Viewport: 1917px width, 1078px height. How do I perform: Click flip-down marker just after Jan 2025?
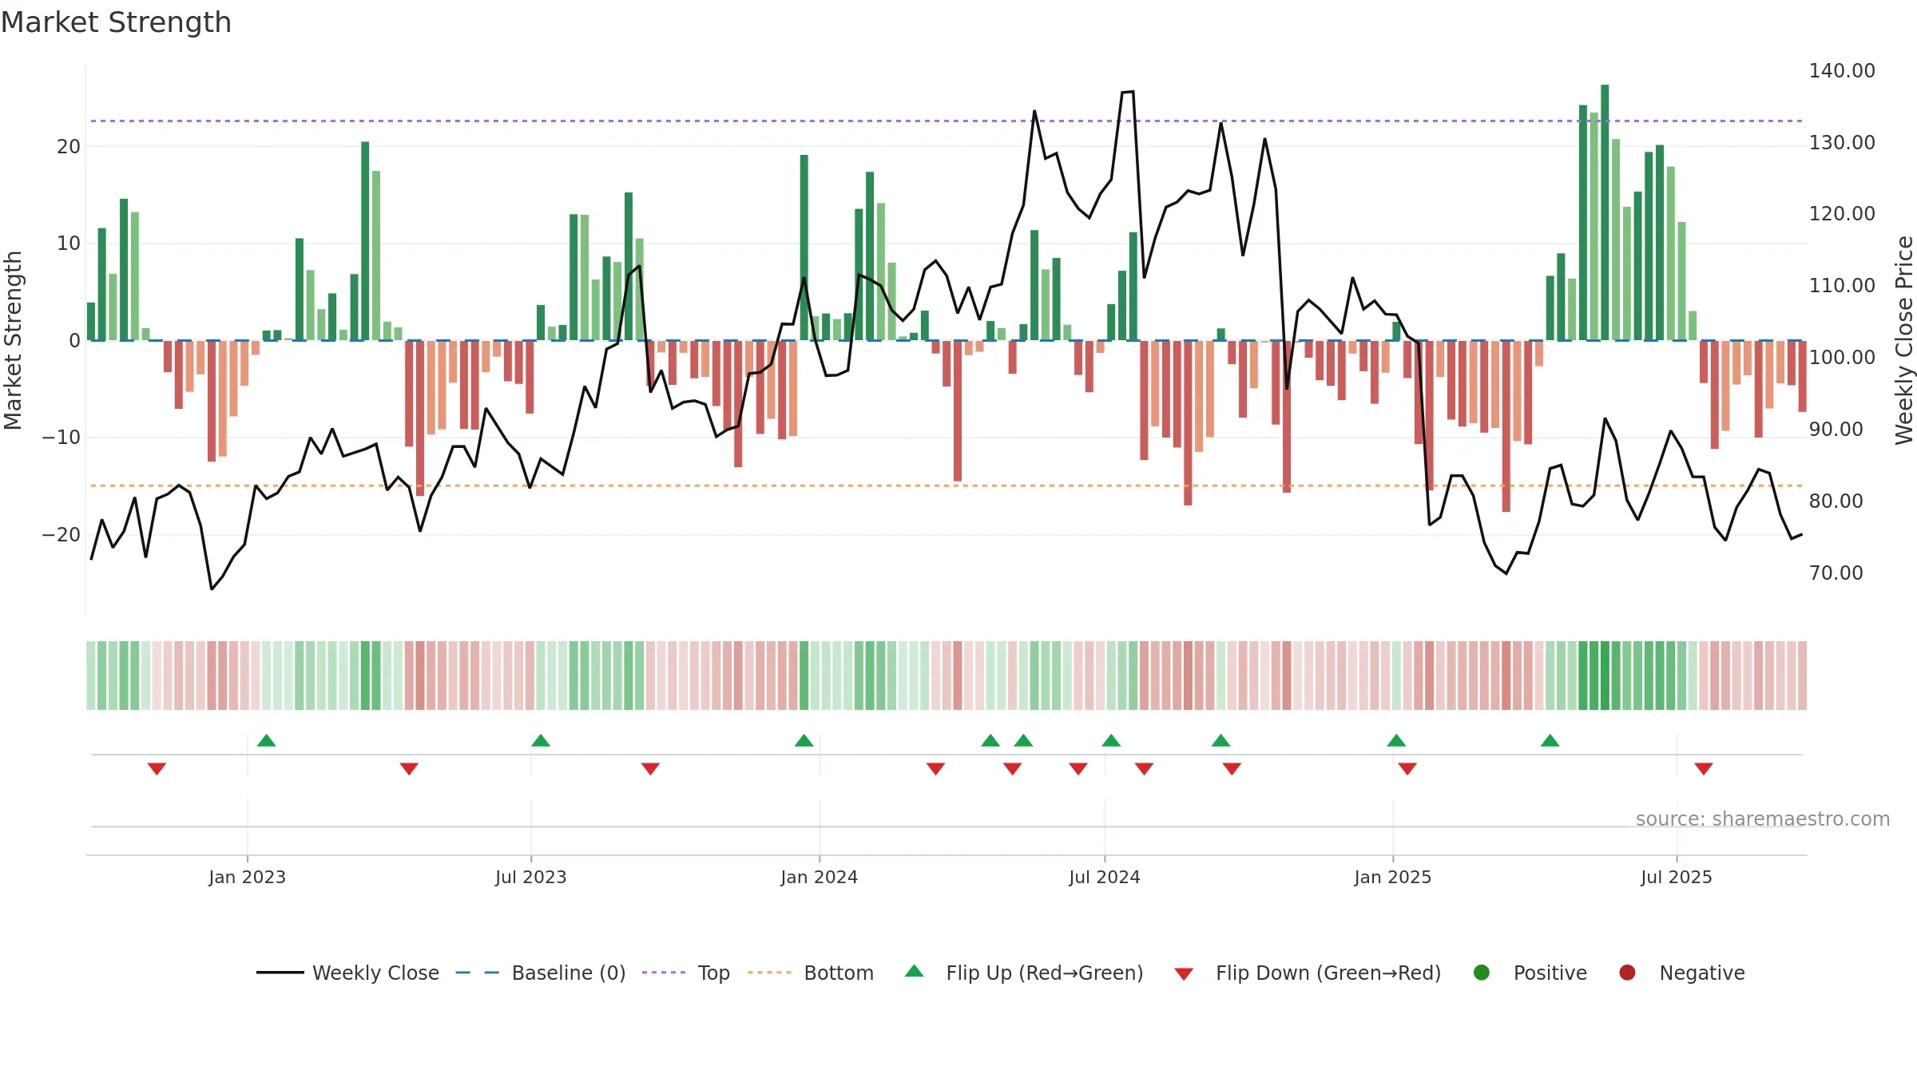point(1407,768)
